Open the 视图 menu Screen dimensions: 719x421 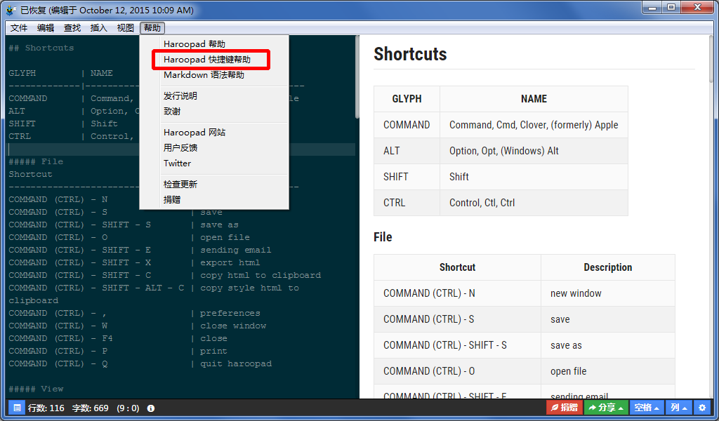(x=125, y=28)
